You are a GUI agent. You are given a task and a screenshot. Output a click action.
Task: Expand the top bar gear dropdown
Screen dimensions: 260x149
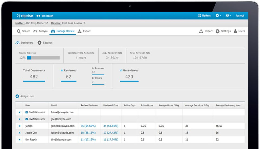pyautogui.click(x=218, y=16)
